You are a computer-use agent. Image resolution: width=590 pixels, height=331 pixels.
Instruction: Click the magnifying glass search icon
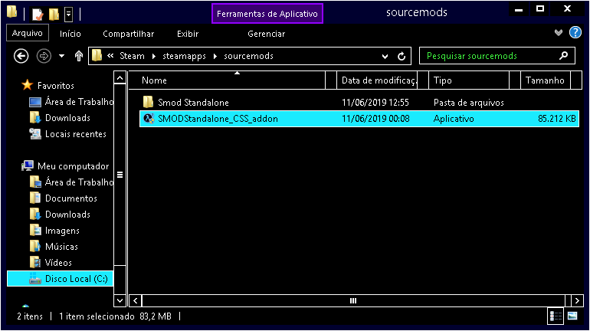[x=564, y=56]
